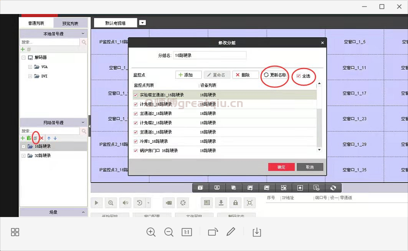Click the lock icon in the playback controls

pos(235,203)
